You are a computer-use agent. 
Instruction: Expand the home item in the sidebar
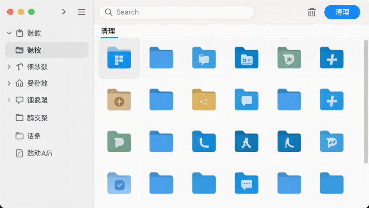pyautogui.click(x=9, y=83)
